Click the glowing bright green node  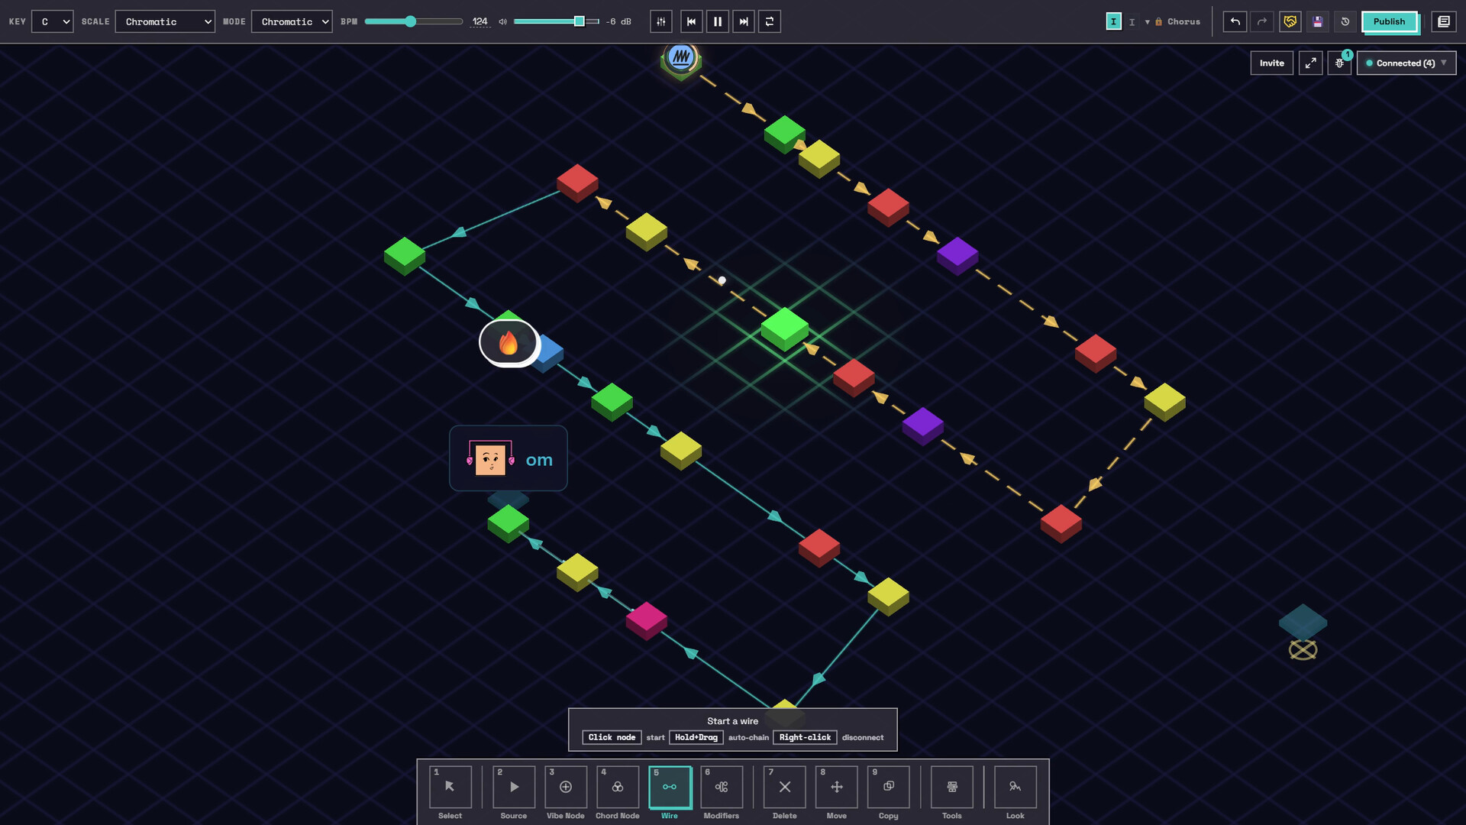tap(785, 328)
